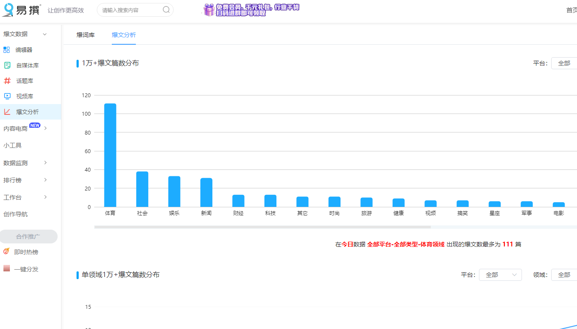Click the 新闻 bar in the chart
The image size is (577, 329).
206,192
